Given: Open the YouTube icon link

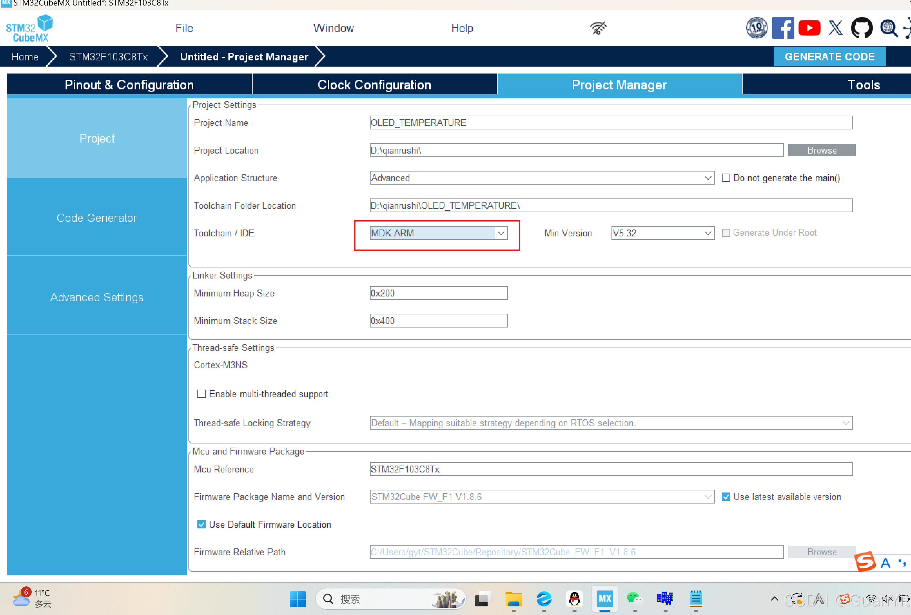Looking at the screenshot, I should coord(809,28).
